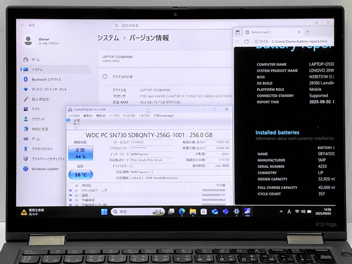Open ディスク(D) menu in CrystalDiskInfo

click(x=129, y=116)
